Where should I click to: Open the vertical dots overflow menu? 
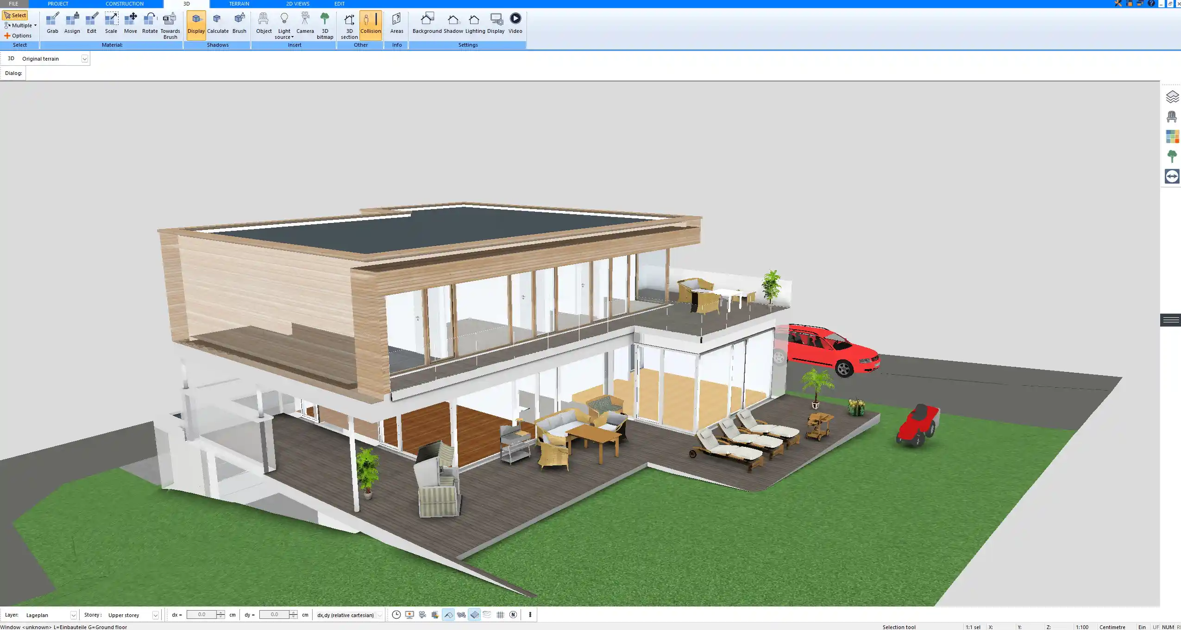tap(530, 615)
